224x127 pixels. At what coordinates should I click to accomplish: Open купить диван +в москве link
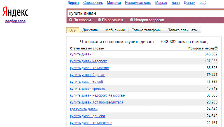(x=89, y=68)
